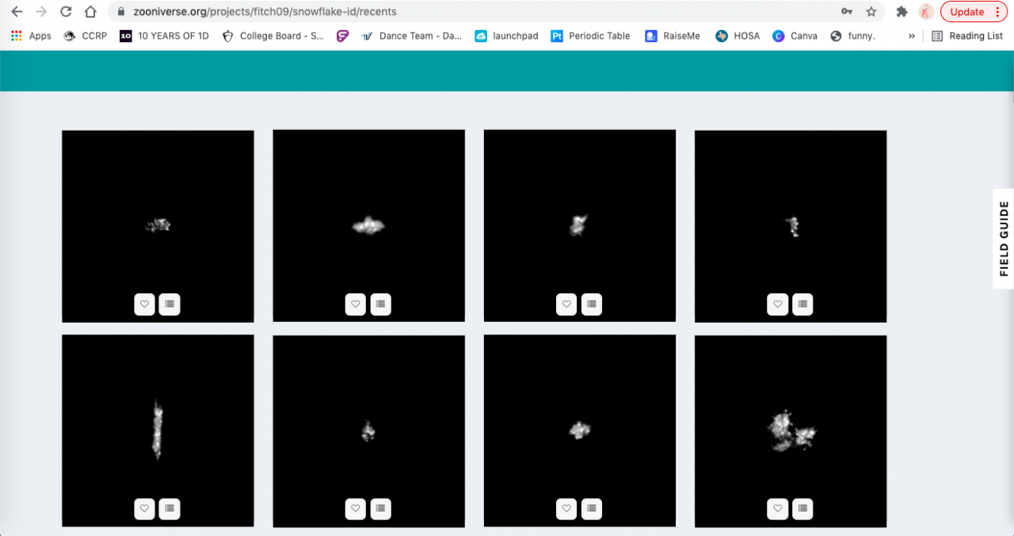Favorite the first snowflake in top row
1014x536 pixels.
144,304
